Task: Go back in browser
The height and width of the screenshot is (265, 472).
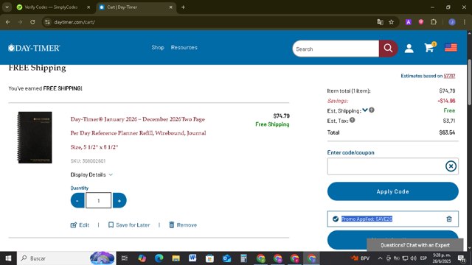Action: coord(8,22)
